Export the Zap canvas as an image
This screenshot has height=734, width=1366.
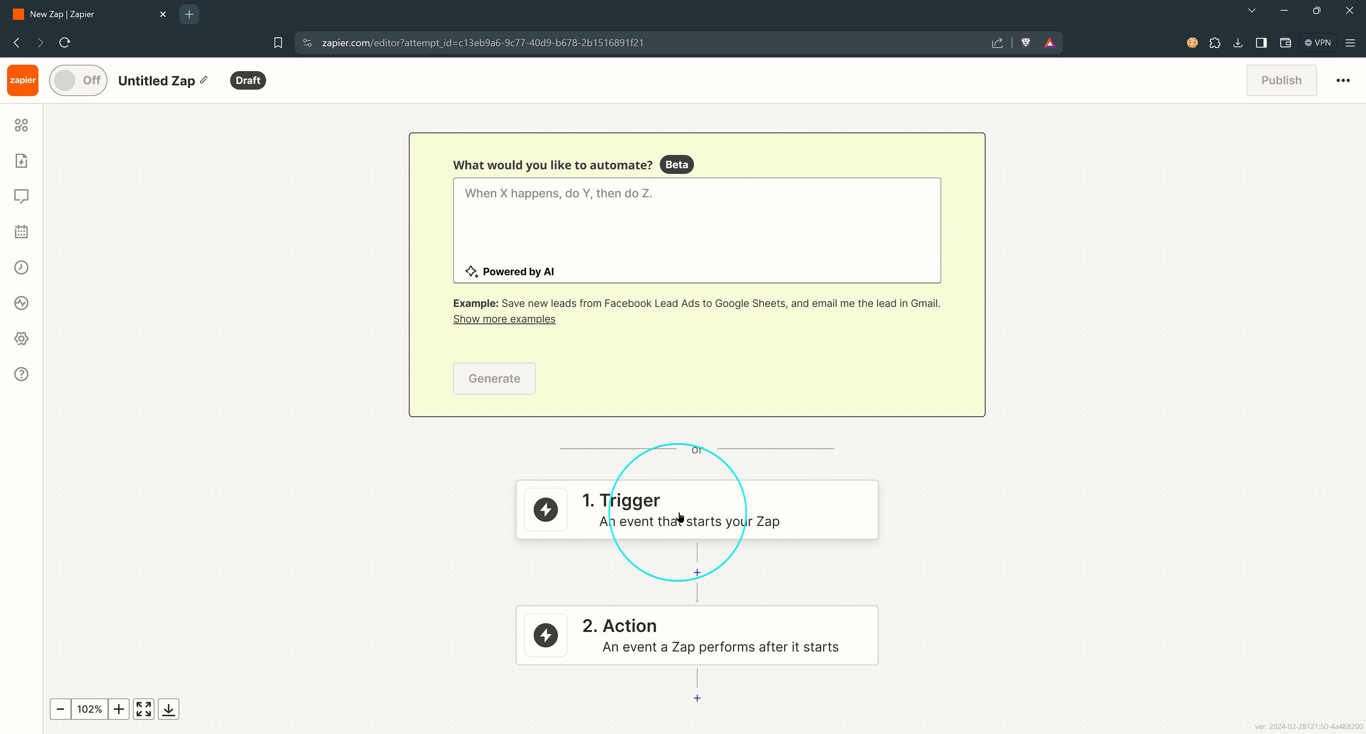(x=169, y=709)
